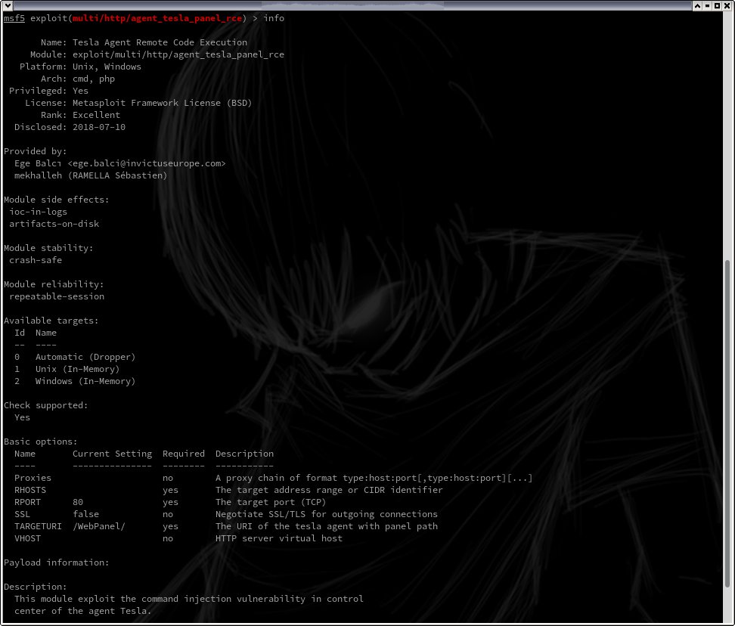Click 'Negotiate SSL/TLS for outgoing connections' description
This screenshot has width=735, height=626.
tap(326, 514)
